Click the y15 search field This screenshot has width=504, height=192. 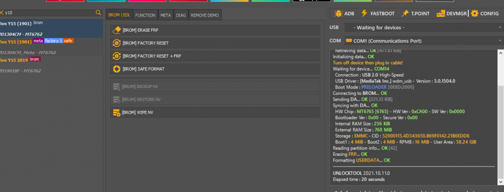(x=50, y=12)
